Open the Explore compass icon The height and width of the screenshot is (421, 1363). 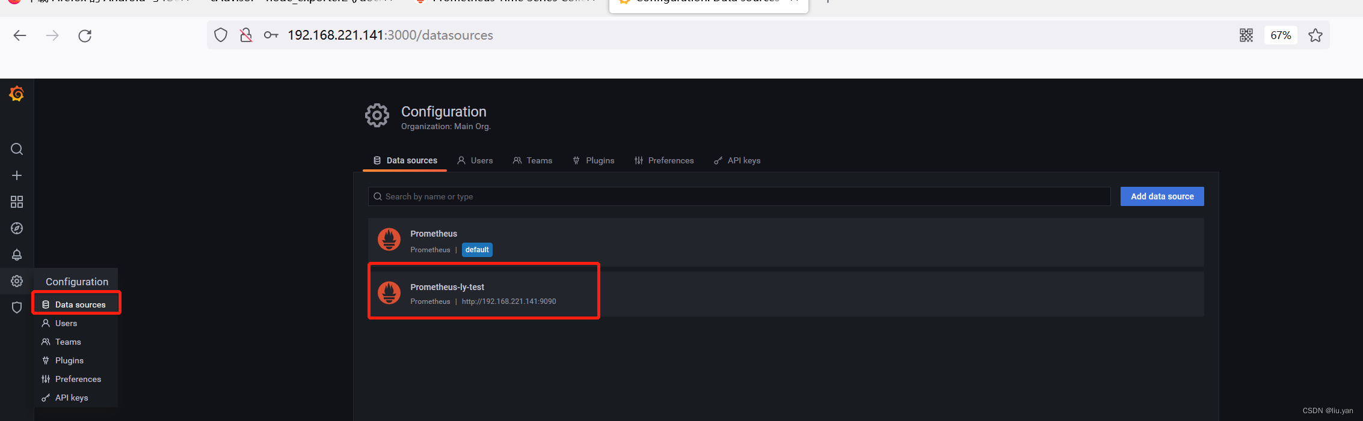[17, 228]
